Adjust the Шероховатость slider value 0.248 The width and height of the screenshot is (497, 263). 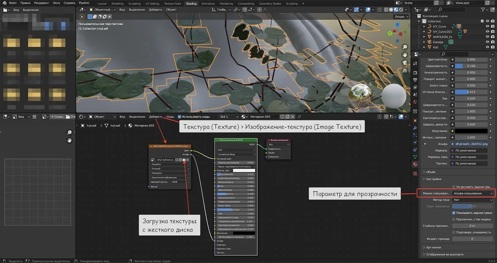point(471,66)
